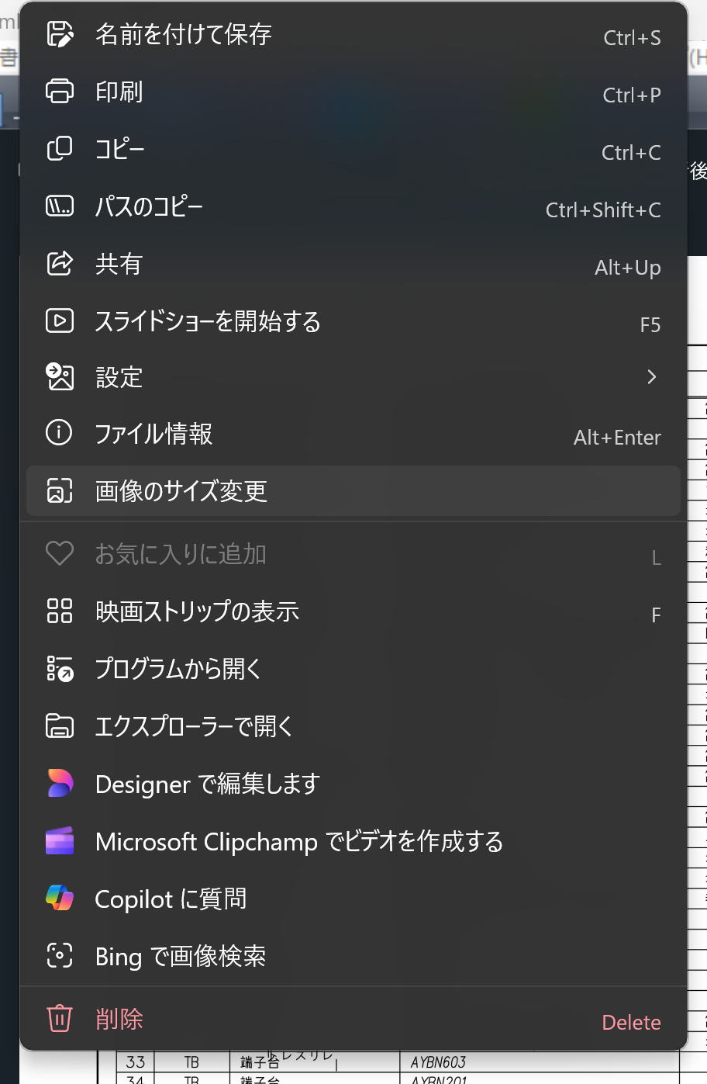Click the copy icon beside コピー
Screen dimensions: 707x1084
point(60,149)
